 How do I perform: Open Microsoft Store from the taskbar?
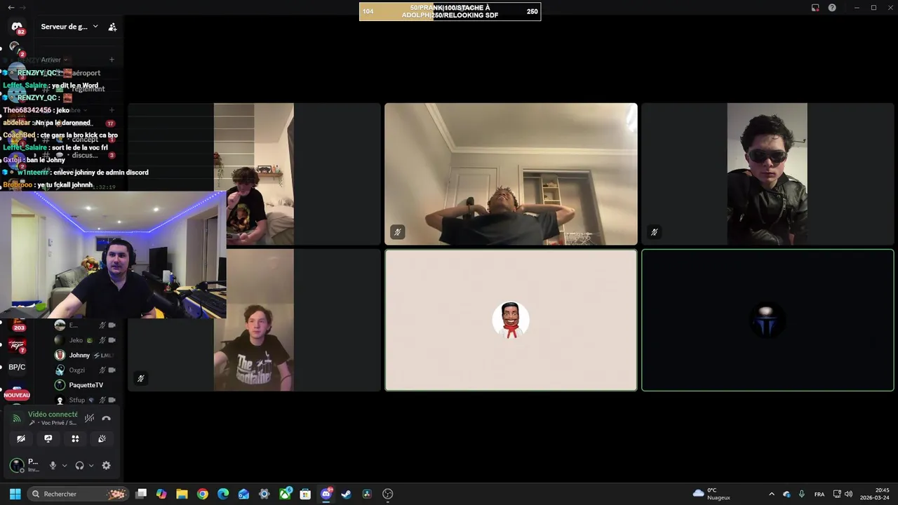[305, 494]
